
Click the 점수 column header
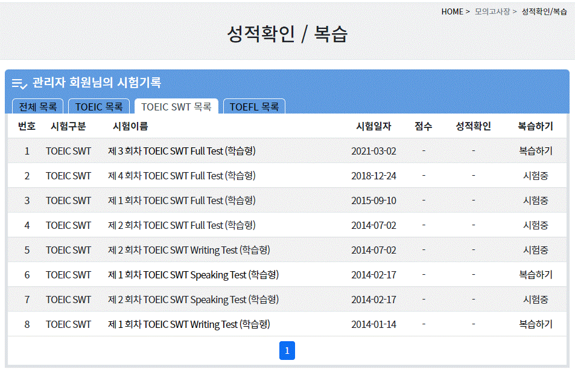[424, 126]
